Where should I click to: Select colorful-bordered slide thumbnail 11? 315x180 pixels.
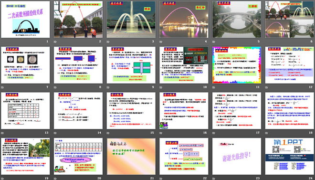pyautogui.click(x=237, y=65)
